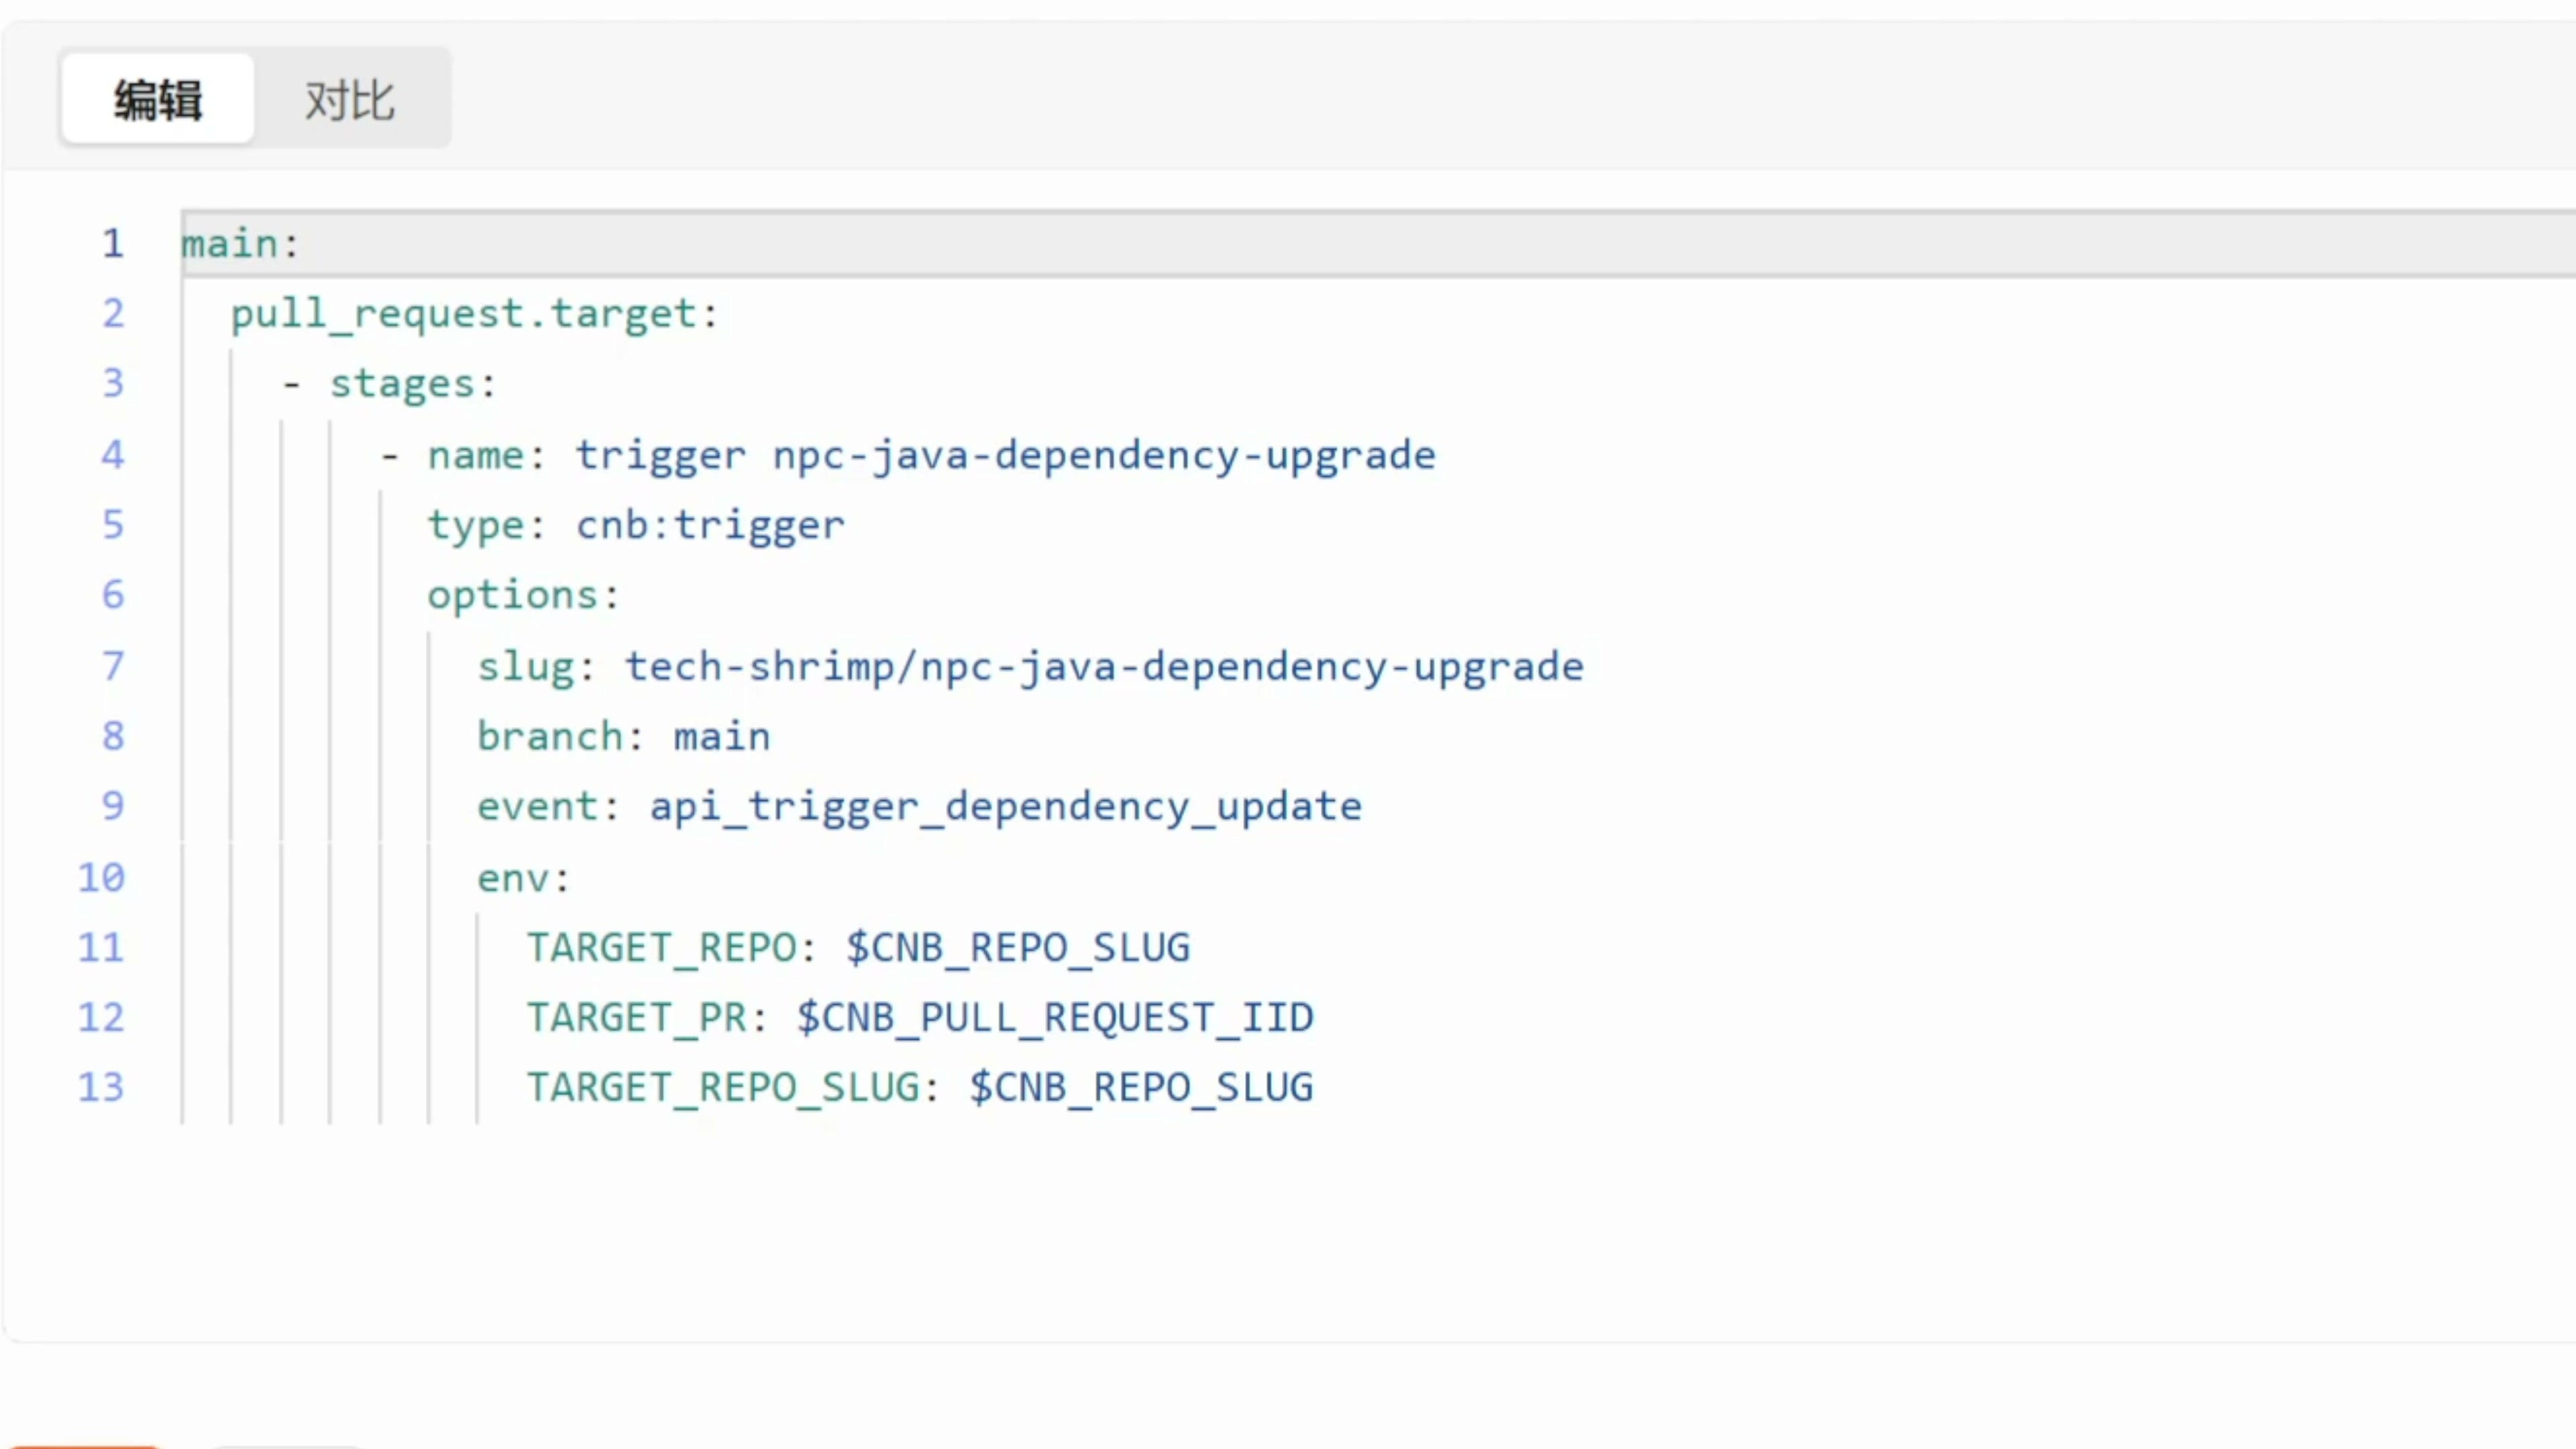Select line number 12 in the gutter

(x=101, y=1018)
